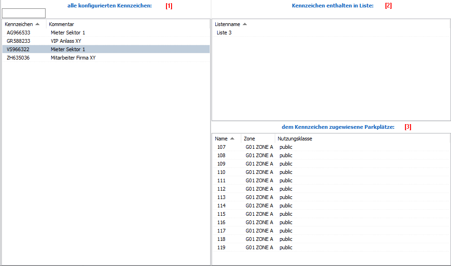This screenshot has width=451, height=266.
Task: Select parking space 113 row
Action: click(221, 197)
